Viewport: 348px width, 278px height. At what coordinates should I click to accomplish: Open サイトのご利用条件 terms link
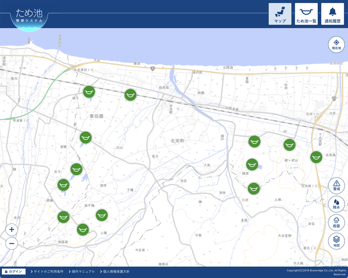click(48, 272)
